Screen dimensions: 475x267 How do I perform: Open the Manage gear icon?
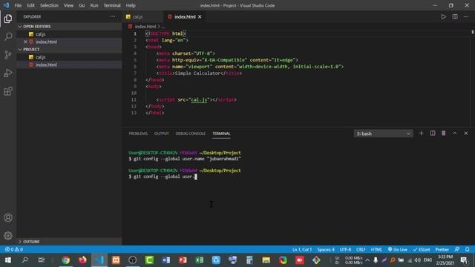pyautogui.click(x=8, y=236)
